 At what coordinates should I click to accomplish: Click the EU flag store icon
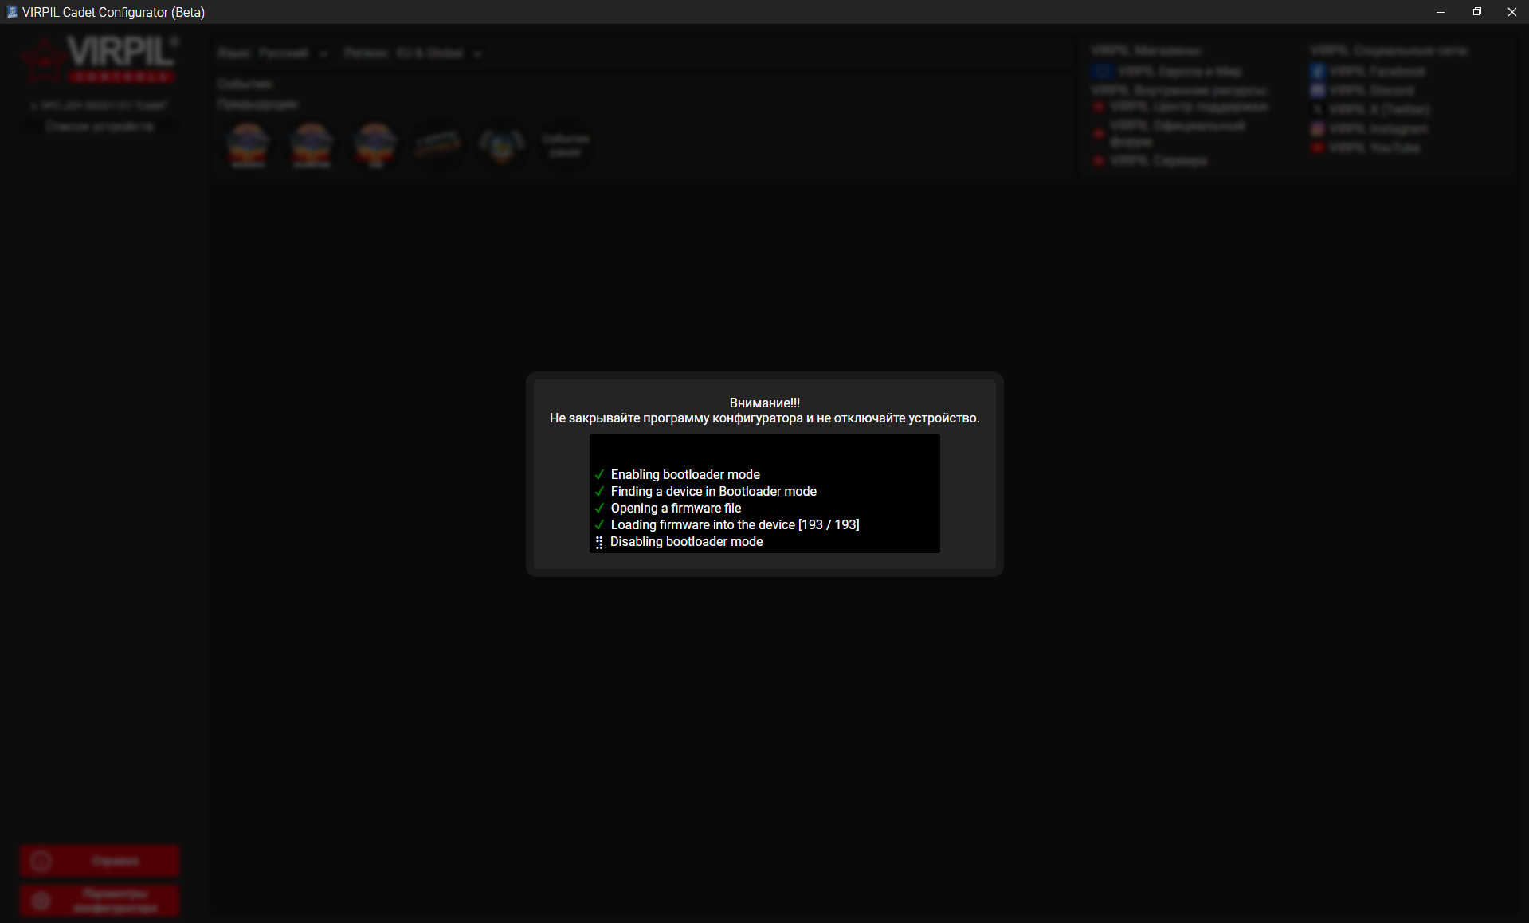point(1103,72)
